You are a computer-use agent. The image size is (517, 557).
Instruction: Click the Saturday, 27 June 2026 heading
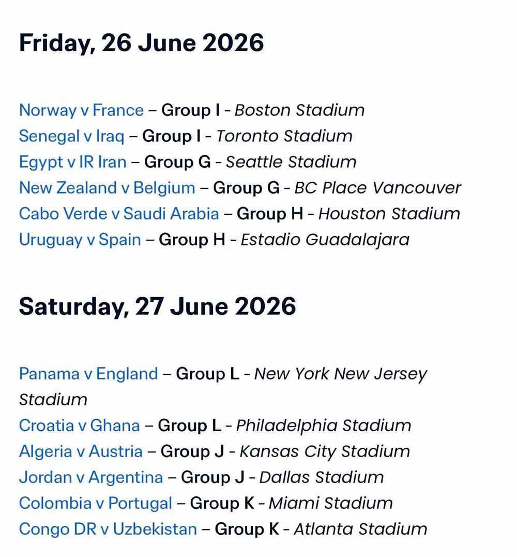[x=157, y=306]
